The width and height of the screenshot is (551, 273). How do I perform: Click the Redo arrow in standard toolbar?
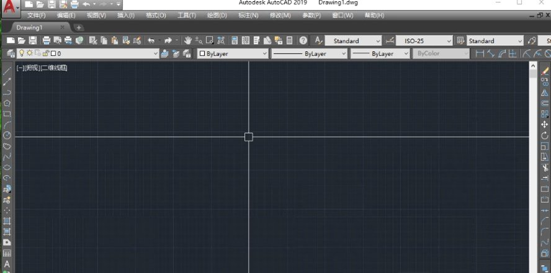168,40
